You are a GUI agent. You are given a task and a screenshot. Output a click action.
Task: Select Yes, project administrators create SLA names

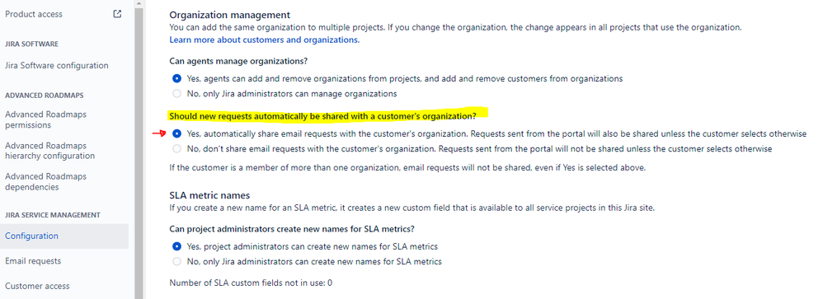tap(176, 246)
